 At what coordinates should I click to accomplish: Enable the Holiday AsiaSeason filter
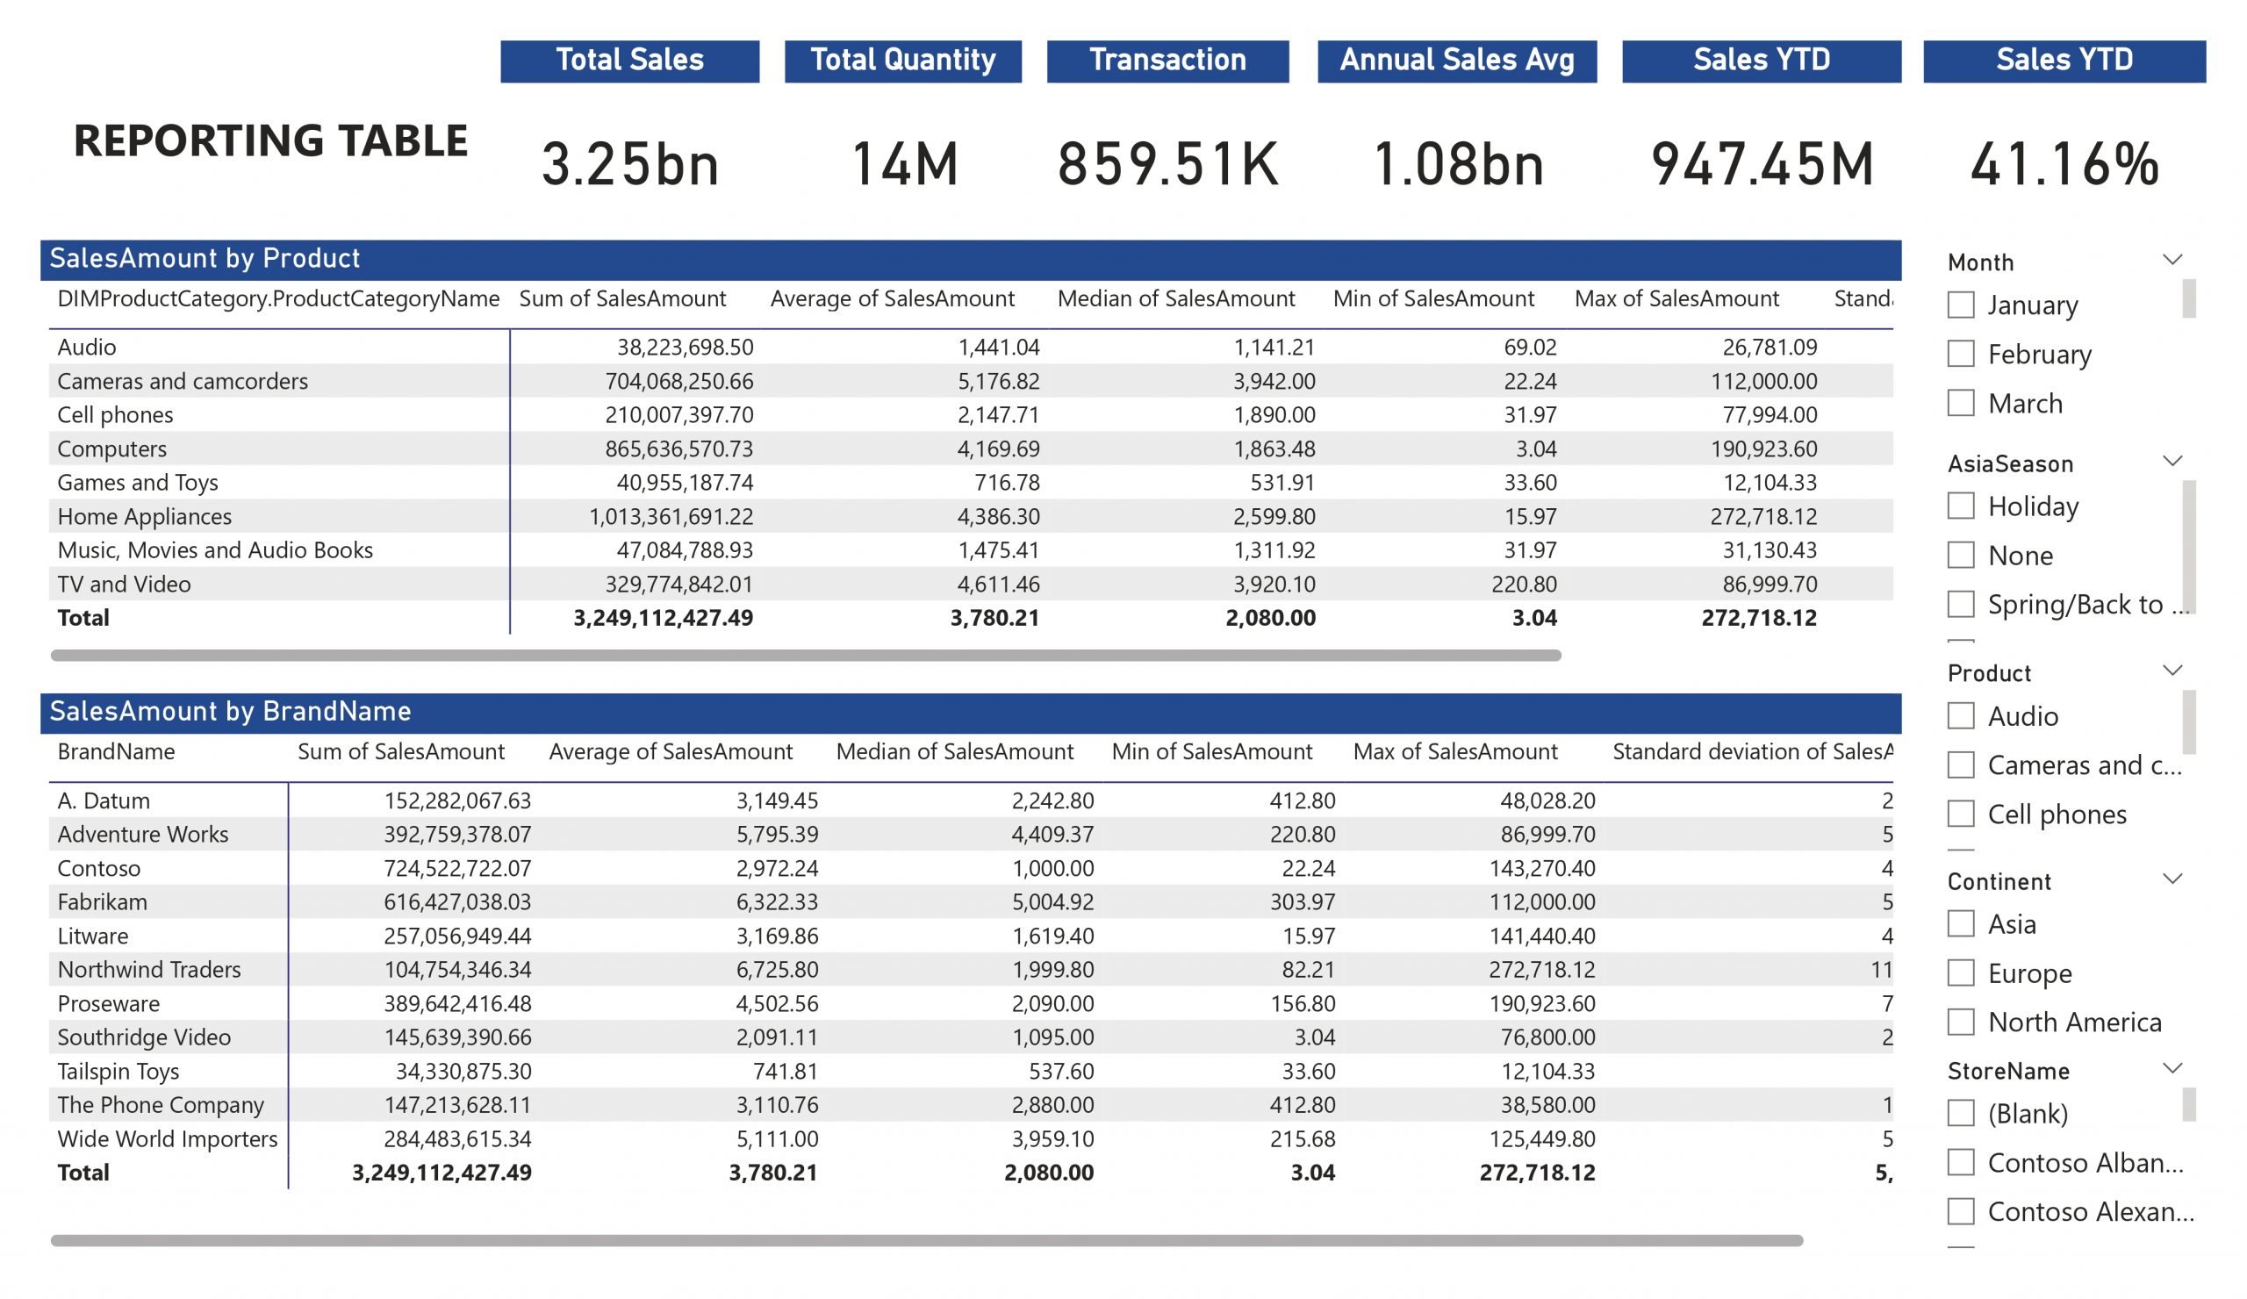pyautogui.click(x=1960, y=506)
